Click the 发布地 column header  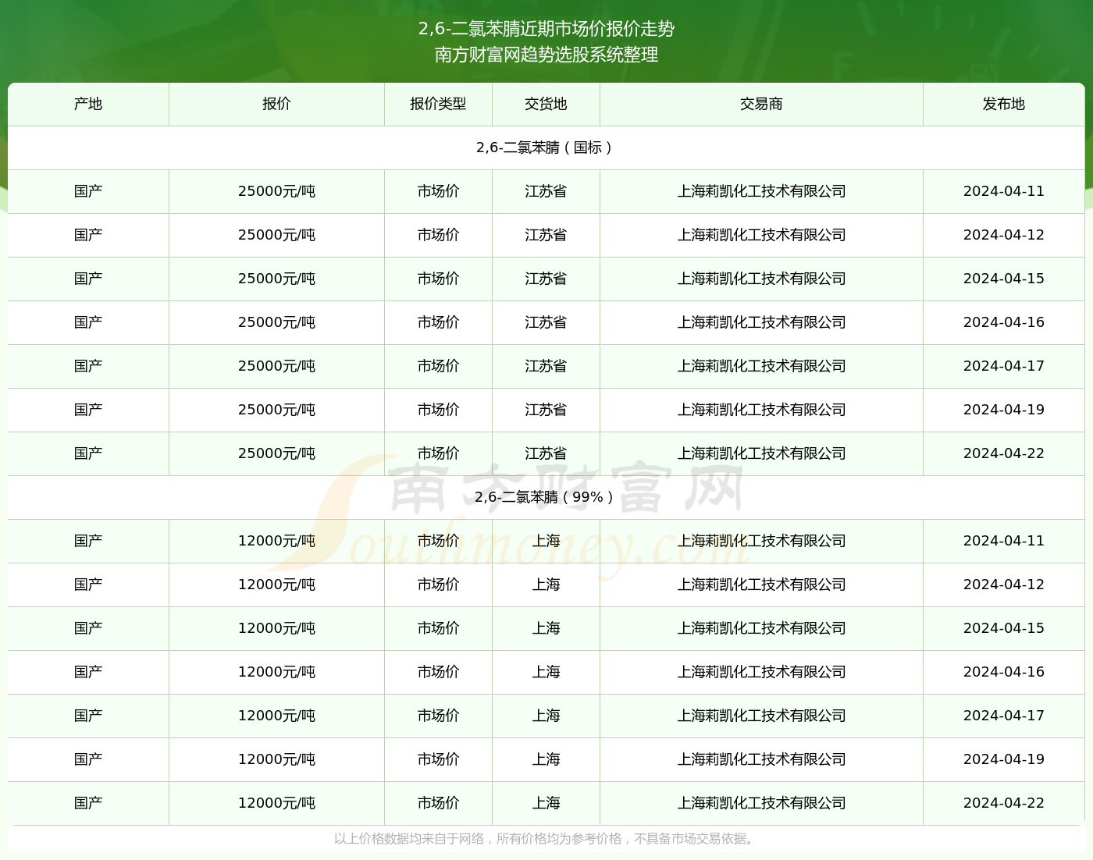[x=1004, y=104]
